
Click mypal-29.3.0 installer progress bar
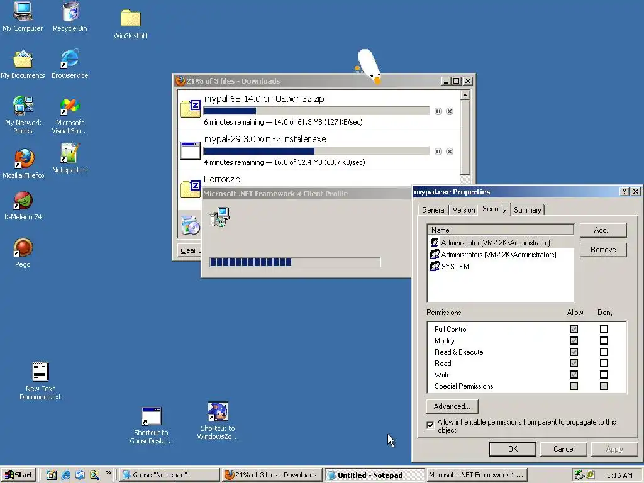click(316, 151)
